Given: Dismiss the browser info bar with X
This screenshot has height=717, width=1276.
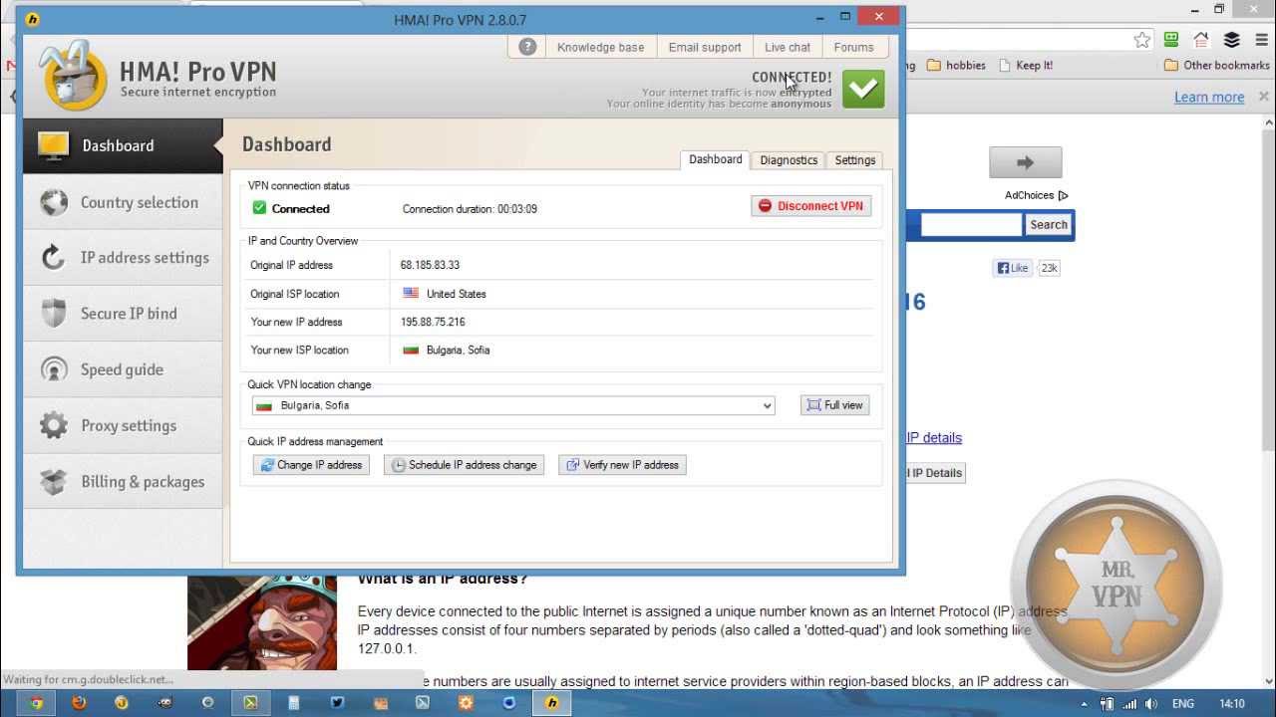Looking at the screenshot, I should click(1262, 97).
